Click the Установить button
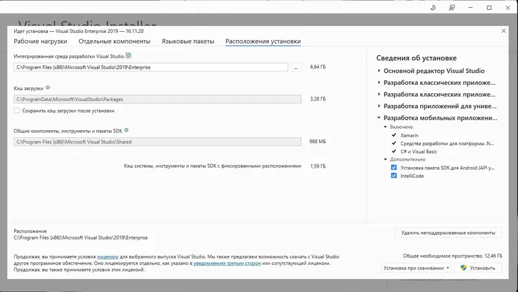Image resolution: width=518 pixels, height=292 pixels. tap(478, 268)
